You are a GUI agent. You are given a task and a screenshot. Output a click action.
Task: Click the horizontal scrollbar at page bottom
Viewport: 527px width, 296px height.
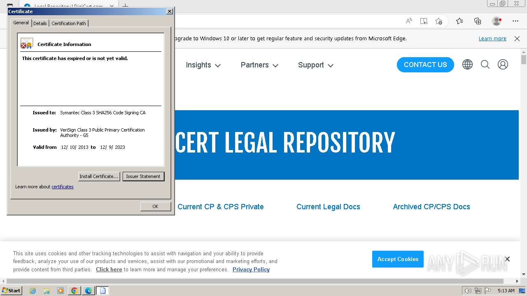click(x=255, y=281)
